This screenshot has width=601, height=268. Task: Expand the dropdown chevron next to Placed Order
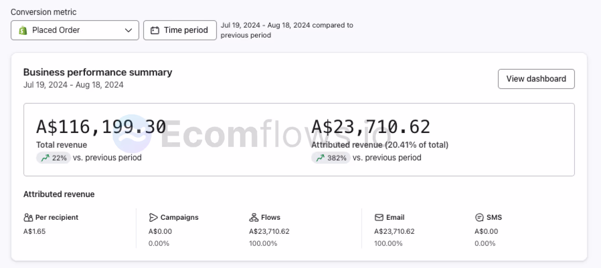(128, 30)
